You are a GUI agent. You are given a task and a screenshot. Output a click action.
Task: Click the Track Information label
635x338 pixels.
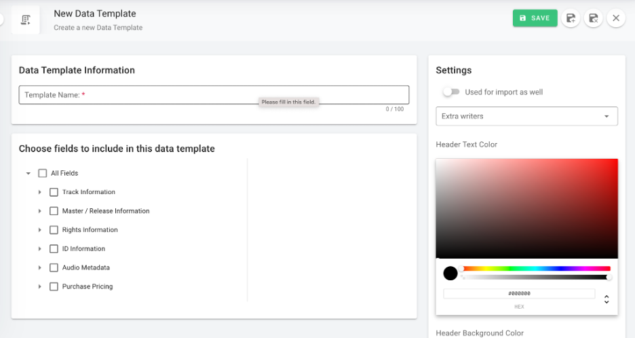pyautogui.click(x=89, y=192)
